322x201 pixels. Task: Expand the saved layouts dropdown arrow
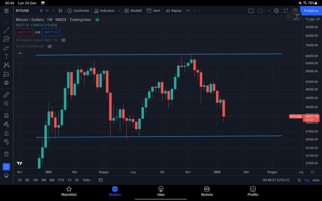(x=269, y=11)
